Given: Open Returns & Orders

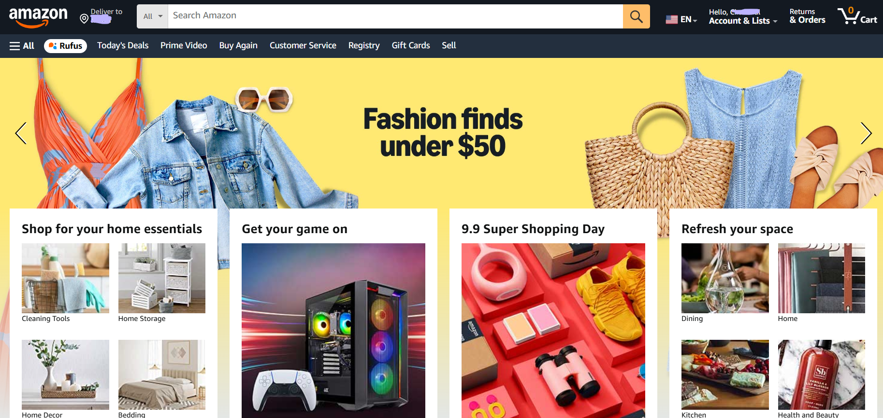Looking at the screenshot, I should 807,16.
